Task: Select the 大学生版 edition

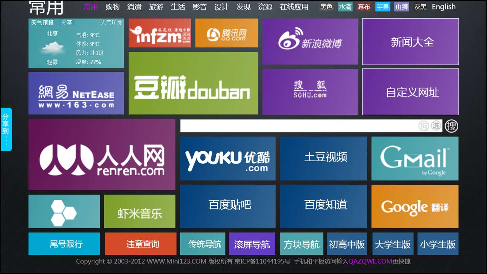Action: point(393,244)
